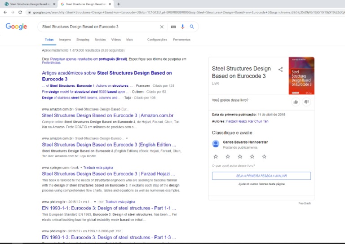Click the SEJA A PRIMEIRA PESSOA A AVALIAR button
Screen dimensions: 345x244
[261, 176]
